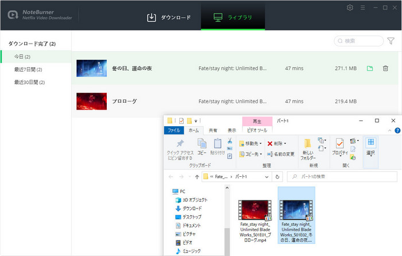402x256 pixels.
Task: Select the プロローグ title text
Action: [125, 101]
